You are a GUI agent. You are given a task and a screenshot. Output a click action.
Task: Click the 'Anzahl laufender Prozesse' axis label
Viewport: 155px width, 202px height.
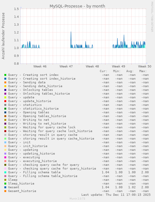3,36
